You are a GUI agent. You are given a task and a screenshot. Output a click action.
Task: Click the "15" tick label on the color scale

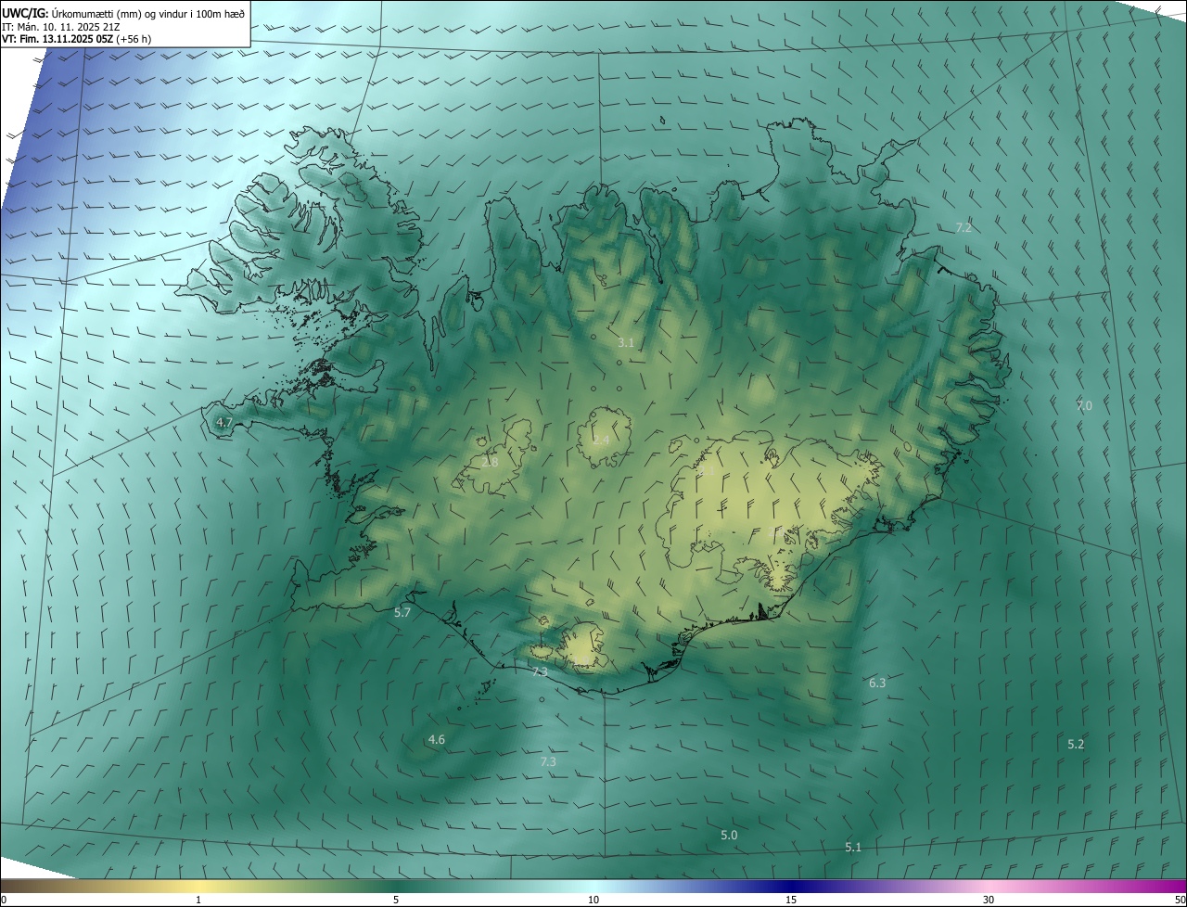tap(791, 900)
